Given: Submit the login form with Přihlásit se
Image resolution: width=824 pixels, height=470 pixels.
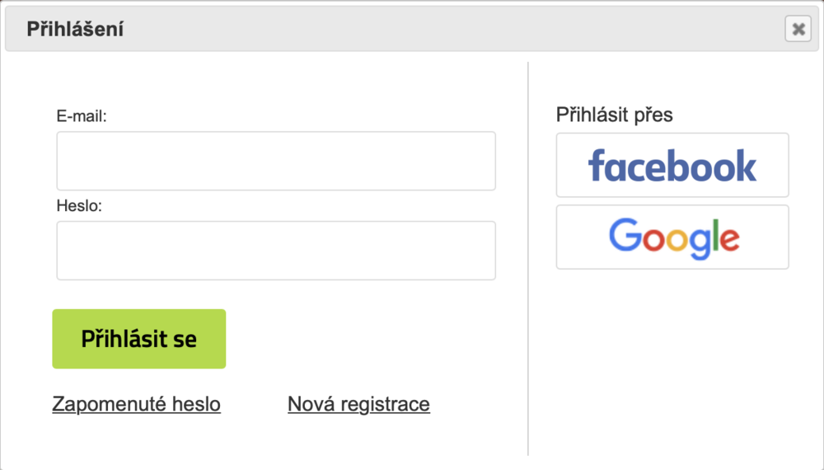Looking at the screenshot, I should [138, 339].
